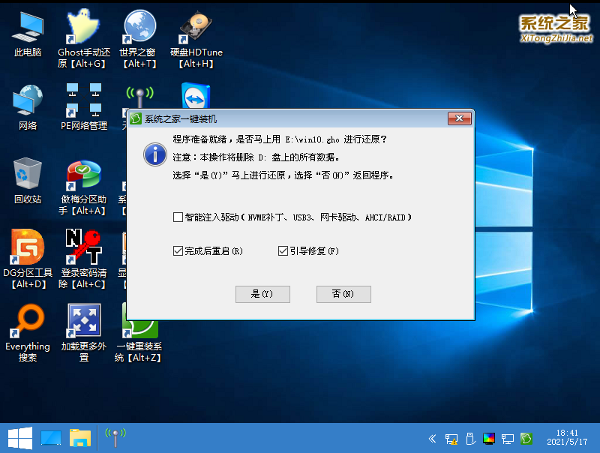The image size is (600, 453).
Task: Launch 登录密码清除 password removal tool
Action: click(x=82, y=251)
